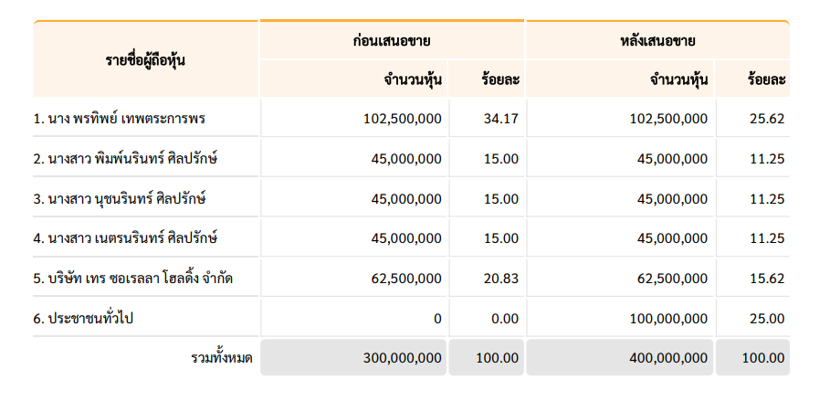Select the ก่อนเสนอขาย header cell
This screenshot has width=830, height=411.
click(392, 40)
